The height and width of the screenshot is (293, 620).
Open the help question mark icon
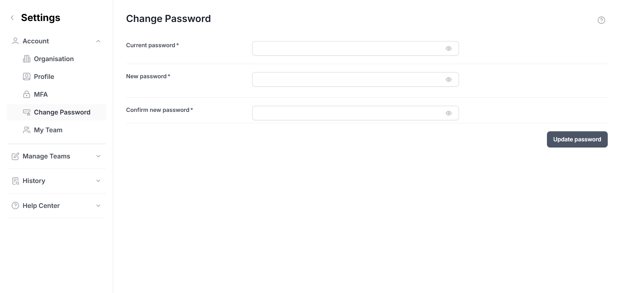601,20
